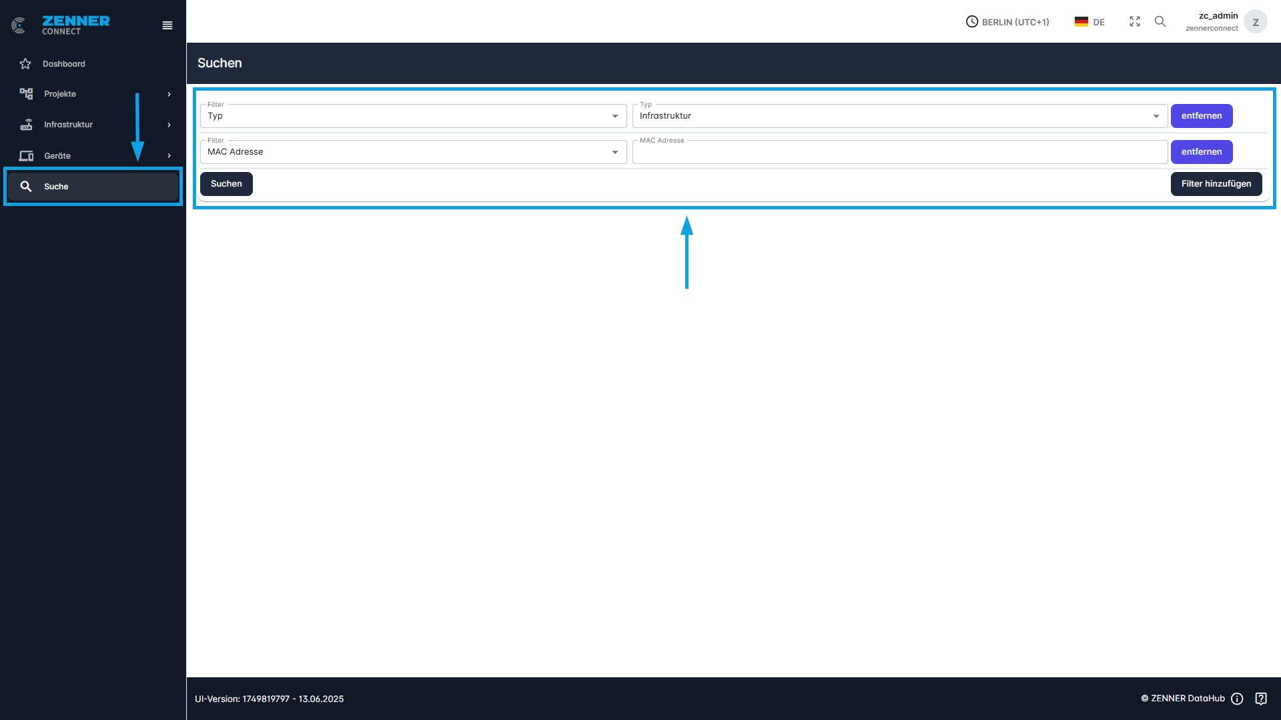
Task: Open the first Filter dropdown showing Typ
Action: pyautogui.click(x=413, y=116)
